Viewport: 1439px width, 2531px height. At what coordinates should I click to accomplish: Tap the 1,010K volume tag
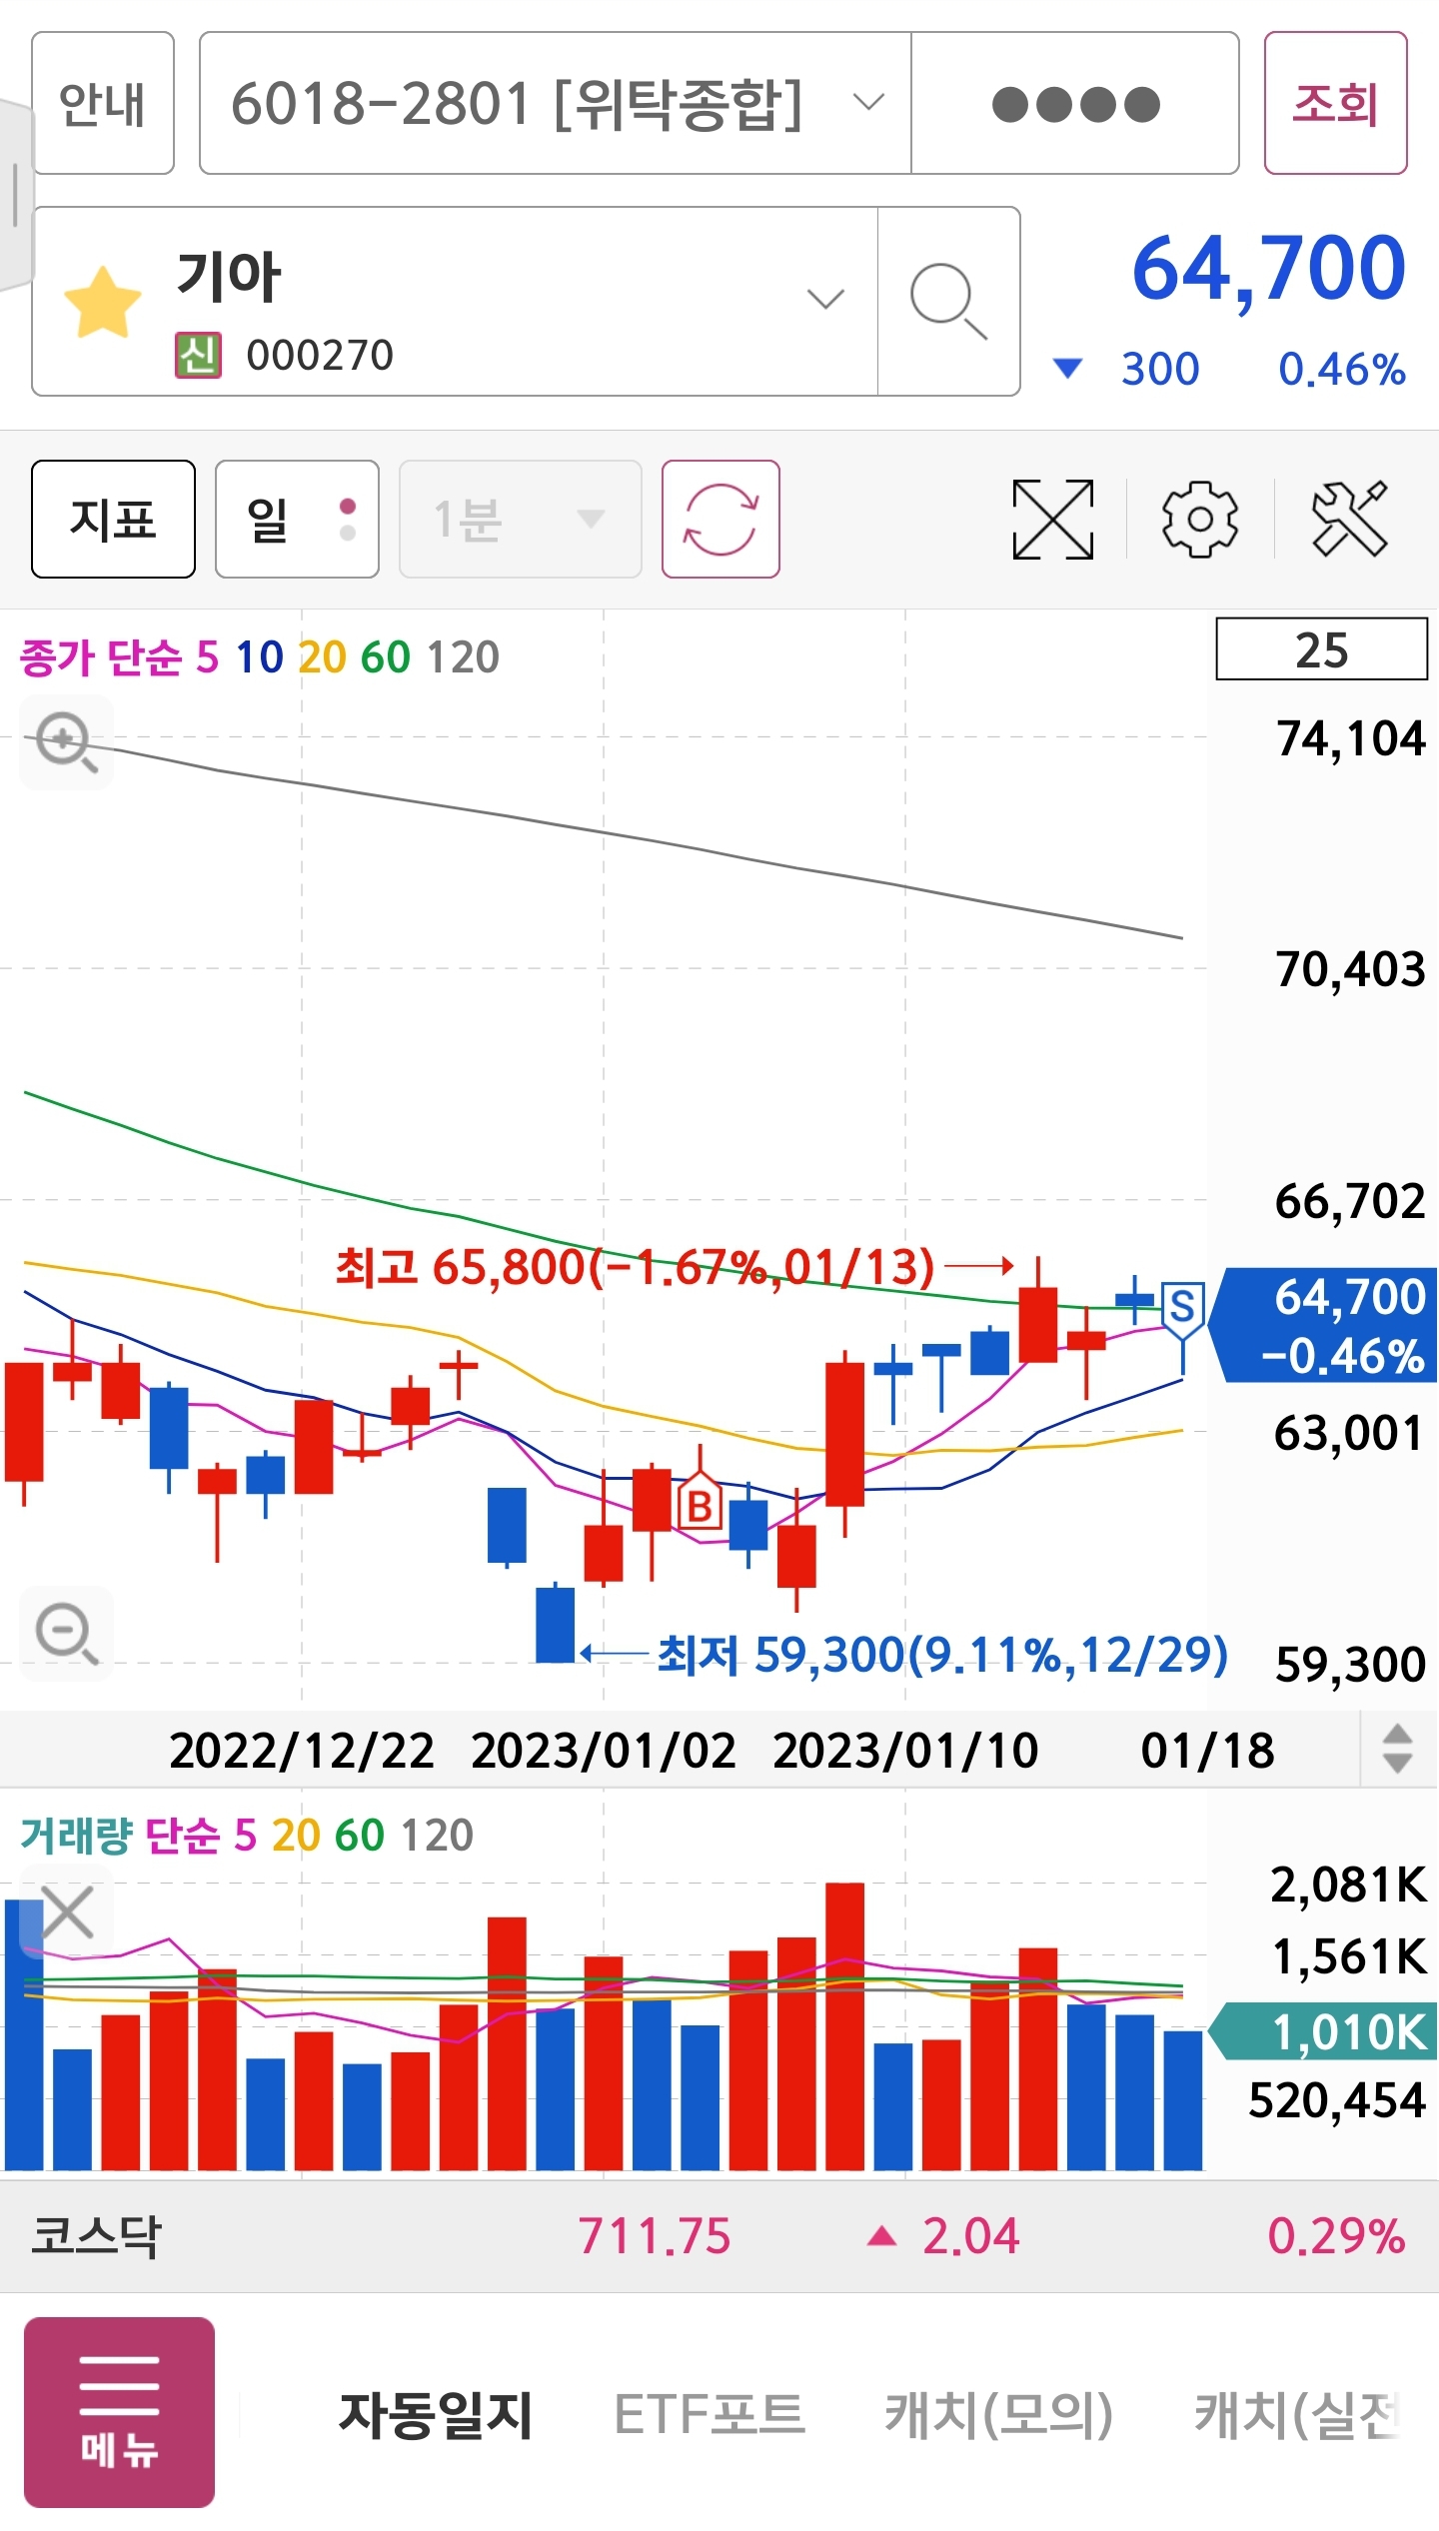point(1323,2031)
